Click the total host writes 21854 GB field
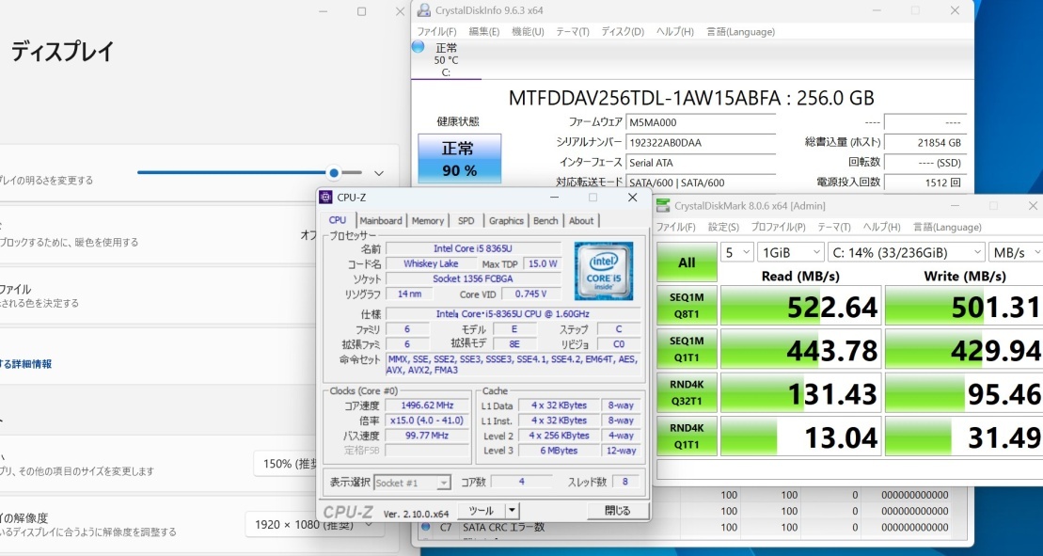 [924, 142]
